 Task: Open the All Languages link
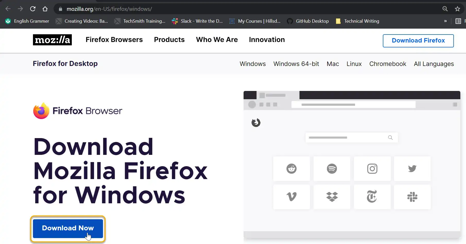pyautogui.click(x=434, y=64)
